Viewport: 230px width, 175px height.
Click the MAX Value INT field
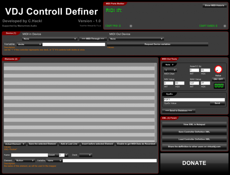[194, 83]
